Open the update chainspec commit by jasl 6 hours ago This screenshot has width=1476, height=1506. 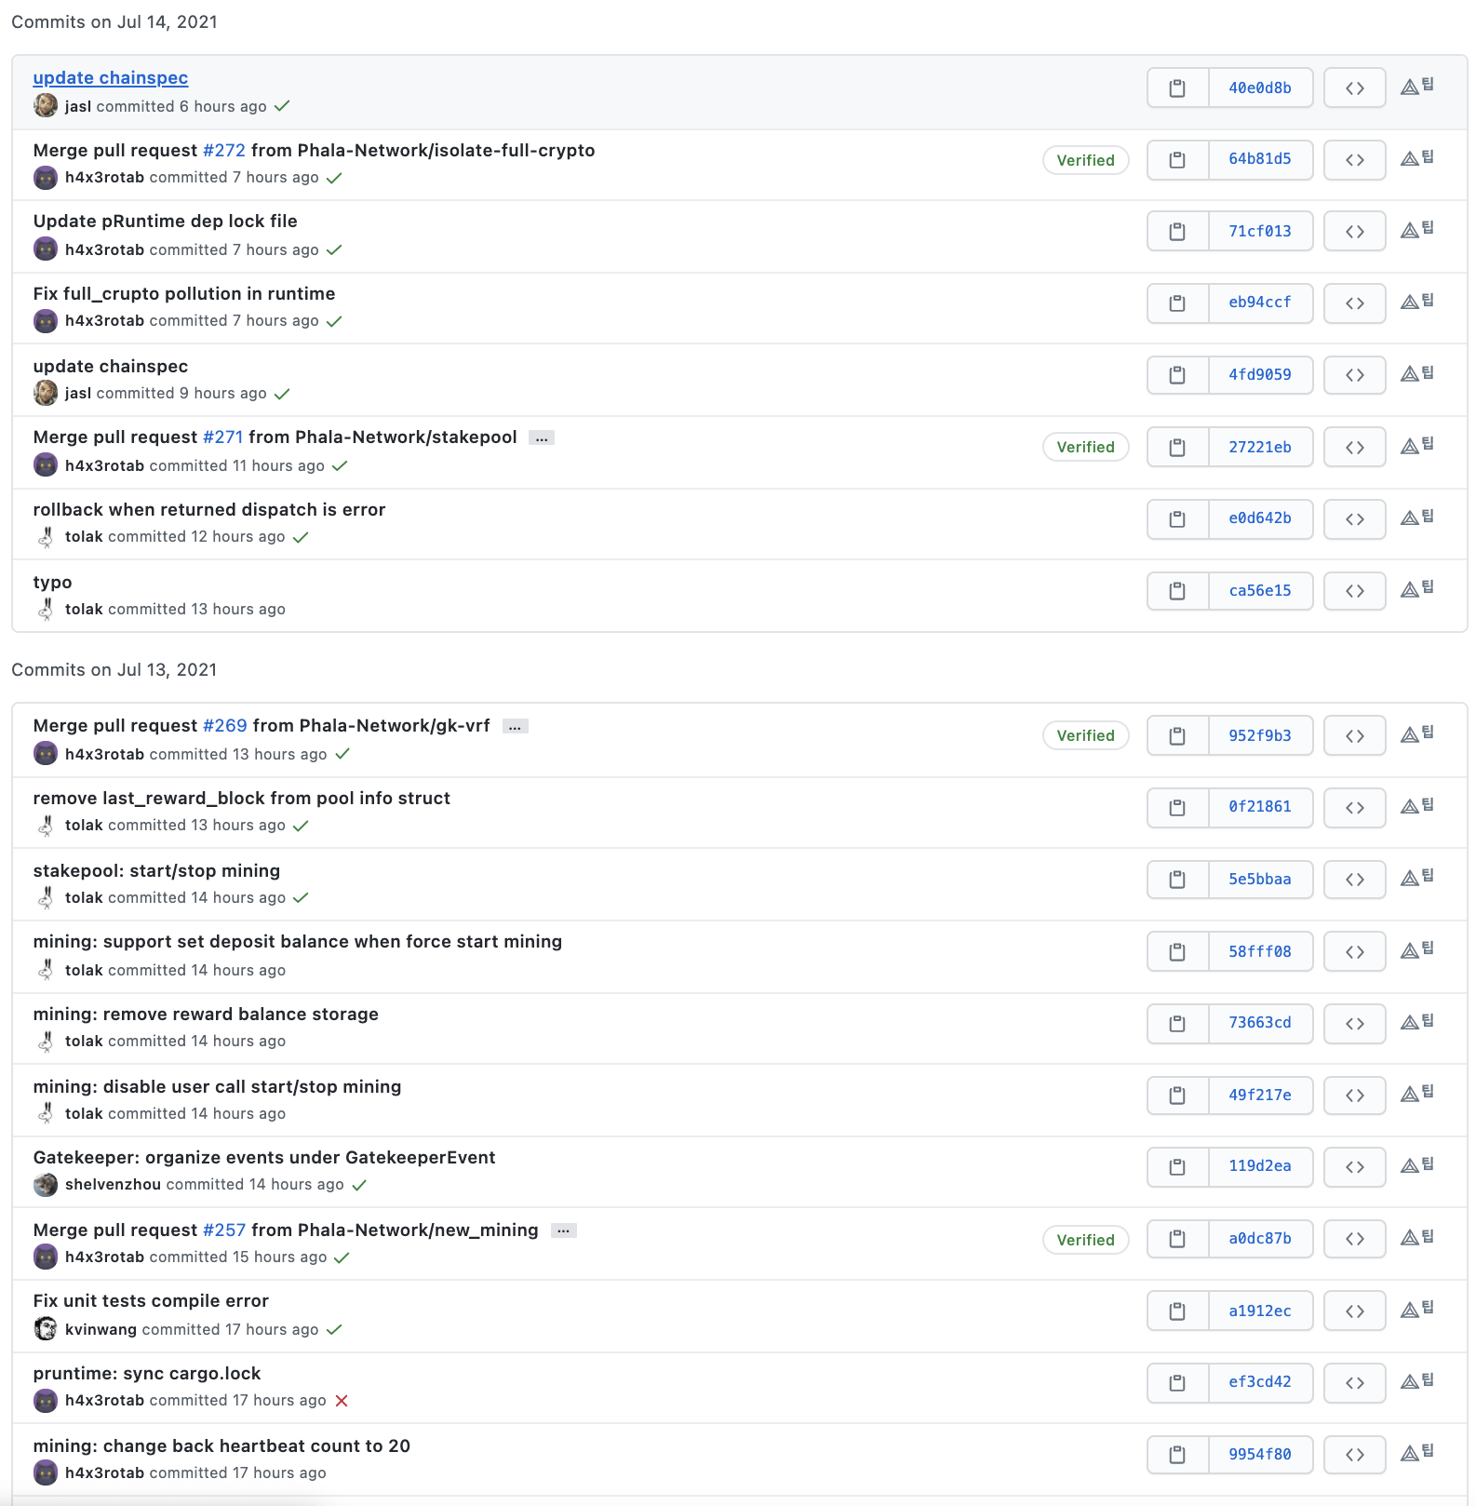[x=111, y=78]
